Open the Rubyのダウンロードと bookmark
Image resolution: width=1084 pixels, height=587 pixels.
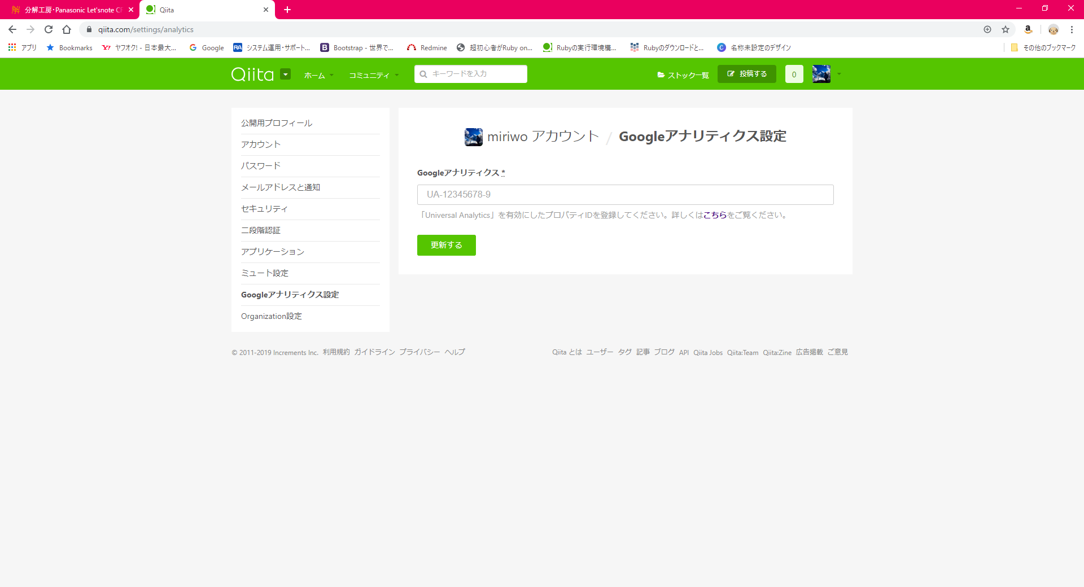tap(667, 47)
